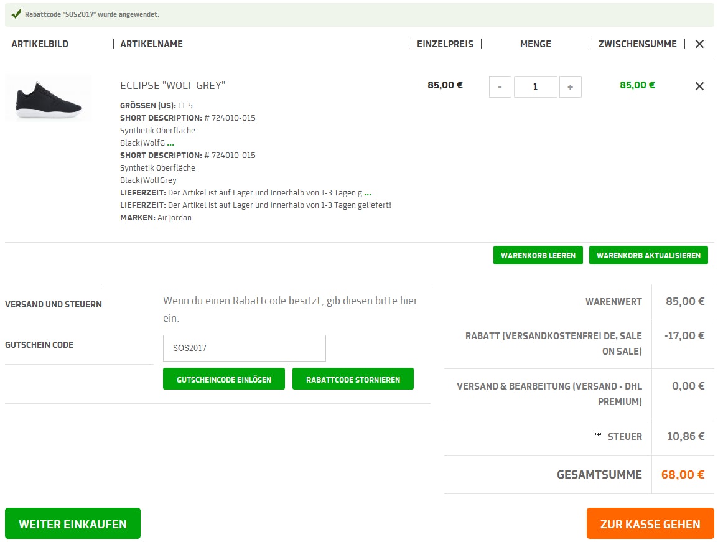This screenshot has width=718, height=542.
Task: Open the Eclipse shoe product thumbnail
Action: [x=49, y=99]
